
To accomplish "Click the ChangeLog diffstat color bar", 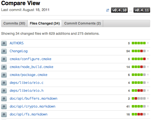I will tap(139, 51).
